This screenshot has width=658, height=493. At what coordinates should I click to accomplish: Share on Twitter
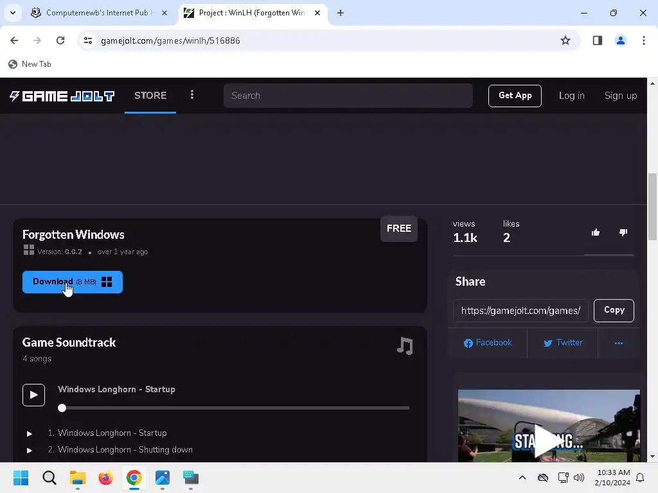[x=563, y=343]
